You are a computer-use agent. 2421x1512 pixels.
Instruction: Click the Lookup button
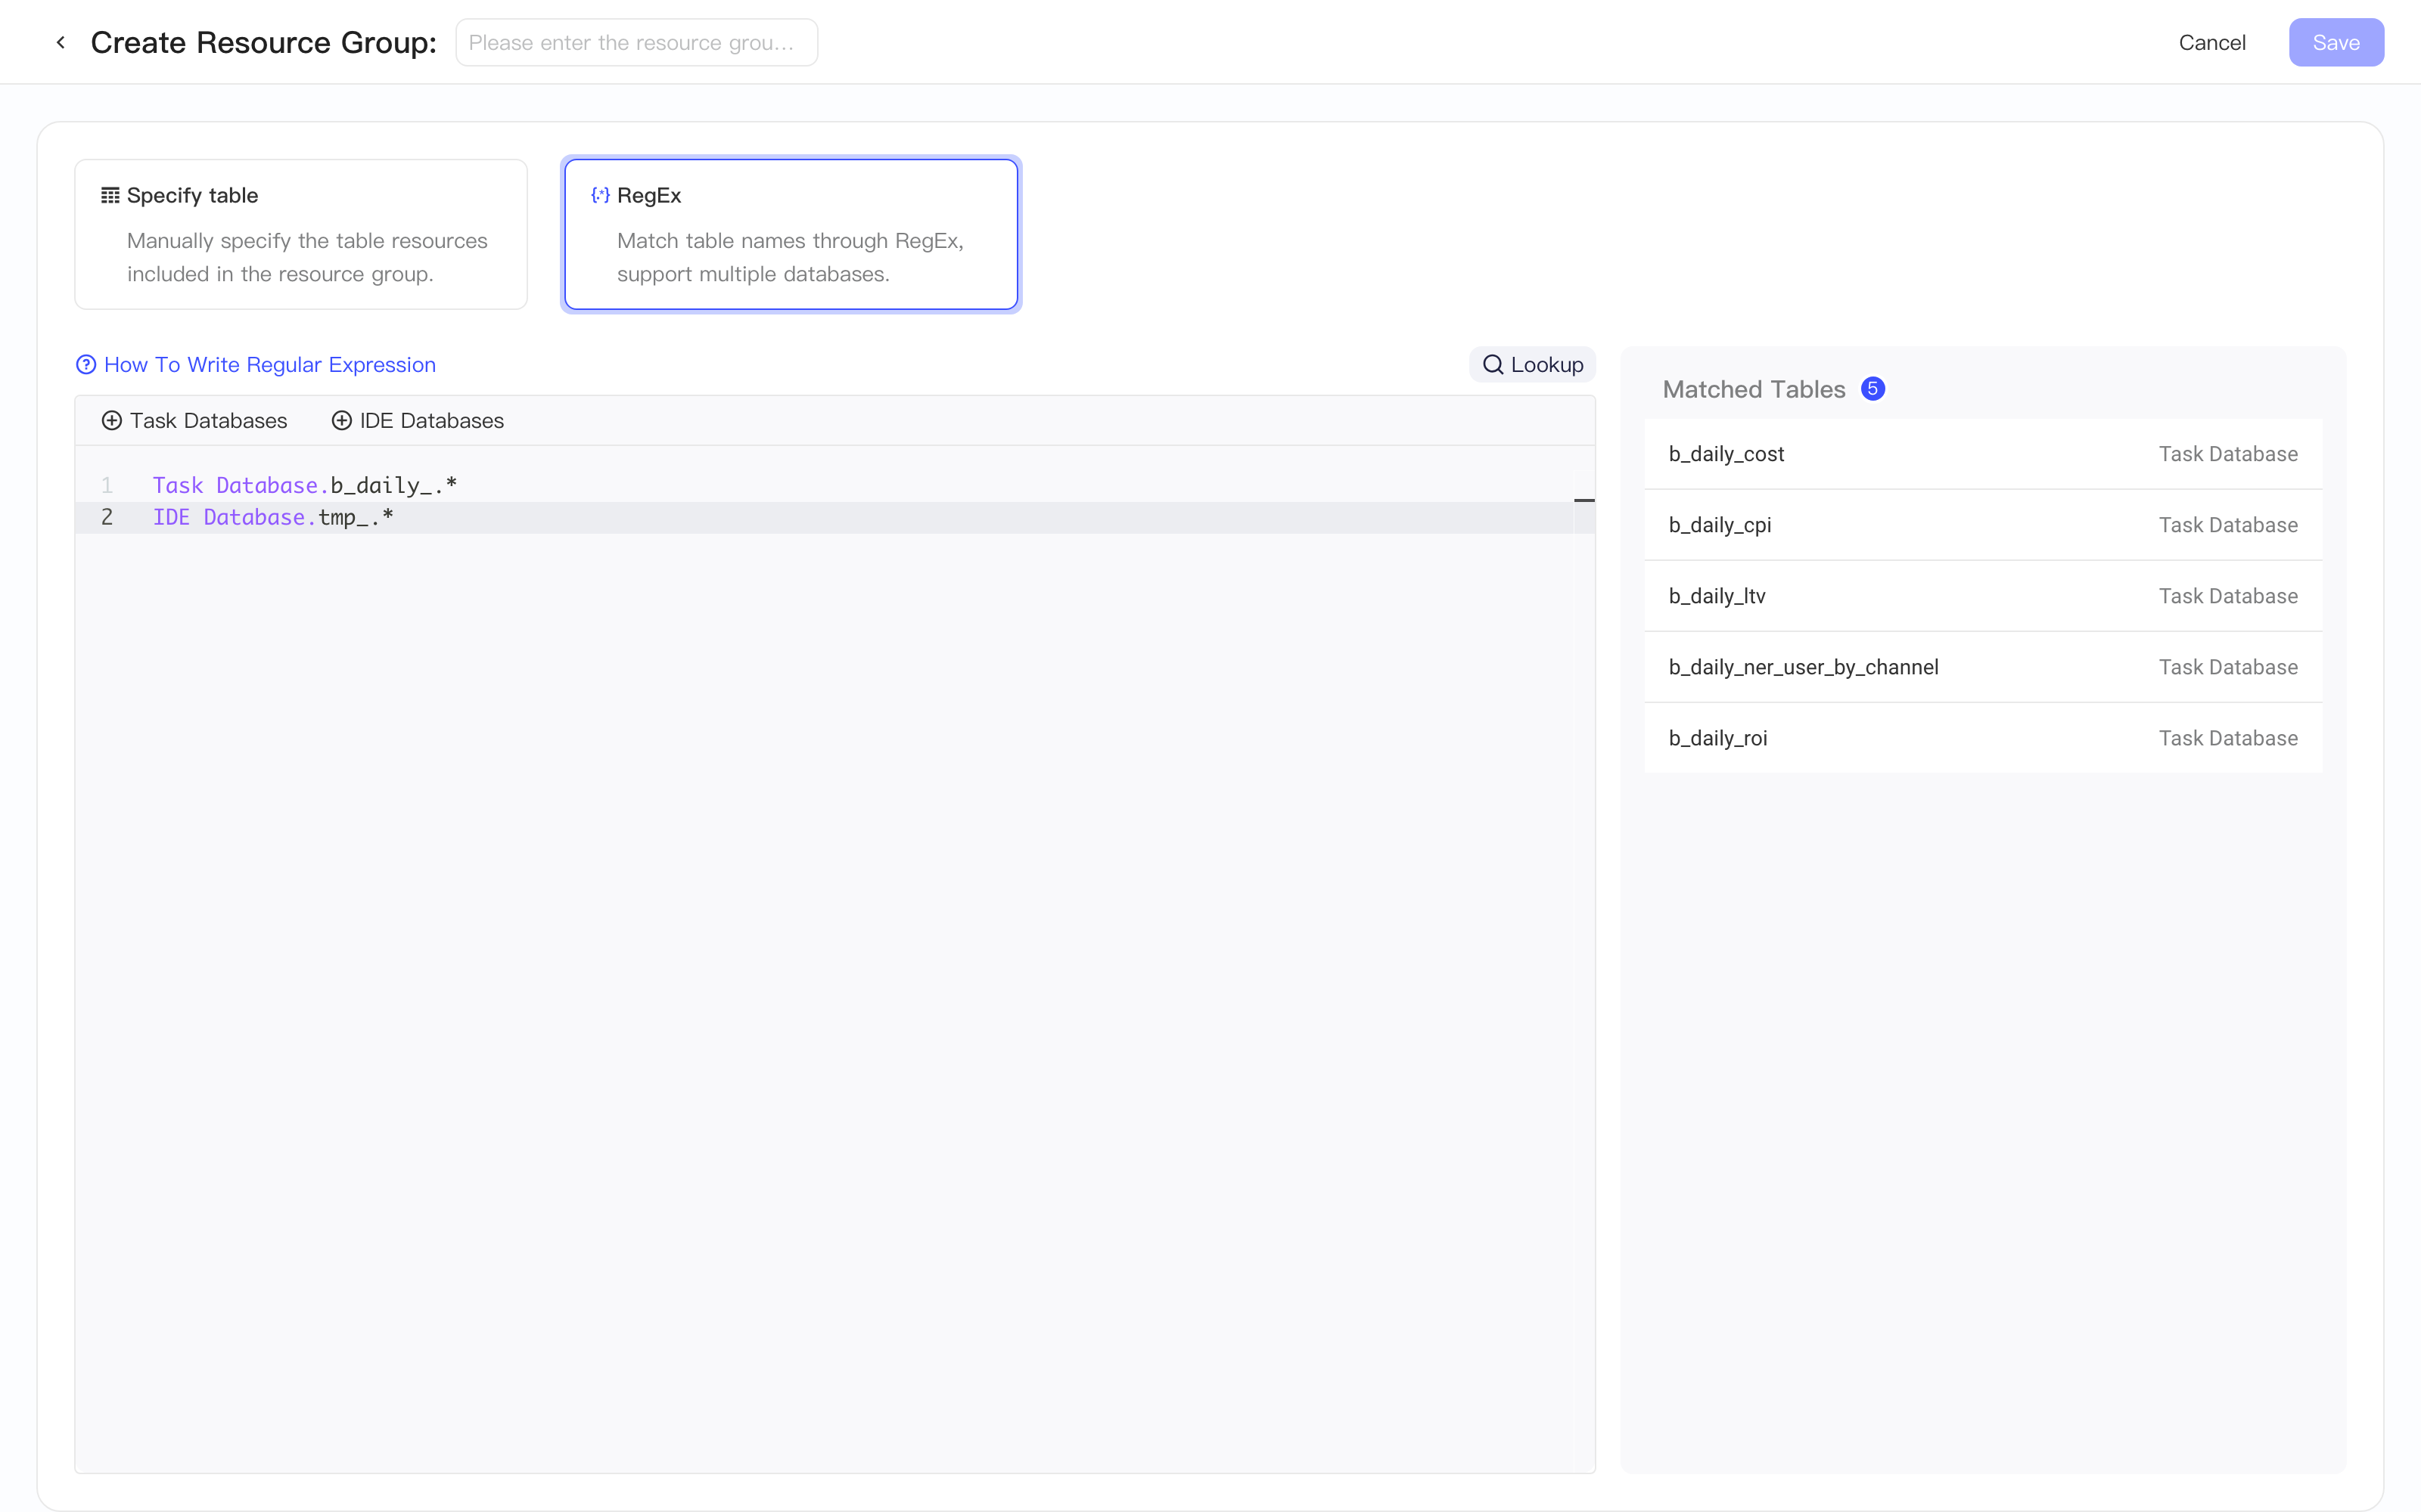1531,365
